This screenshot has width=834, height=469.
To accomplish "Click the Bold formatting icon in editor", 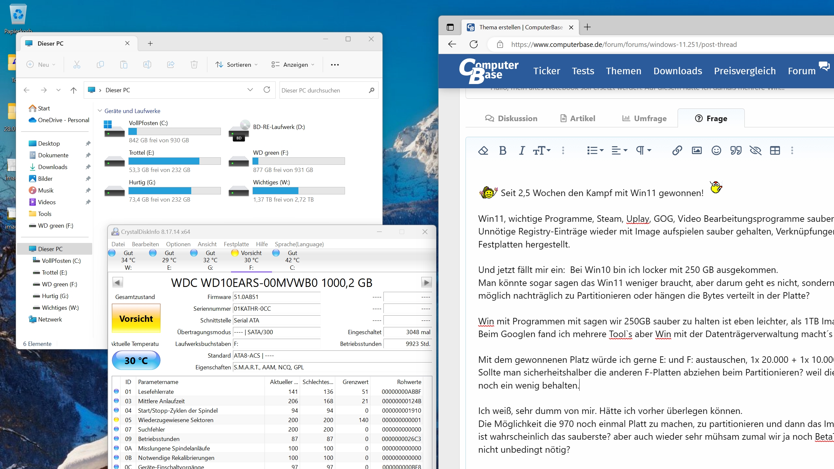I will [503, 150].
